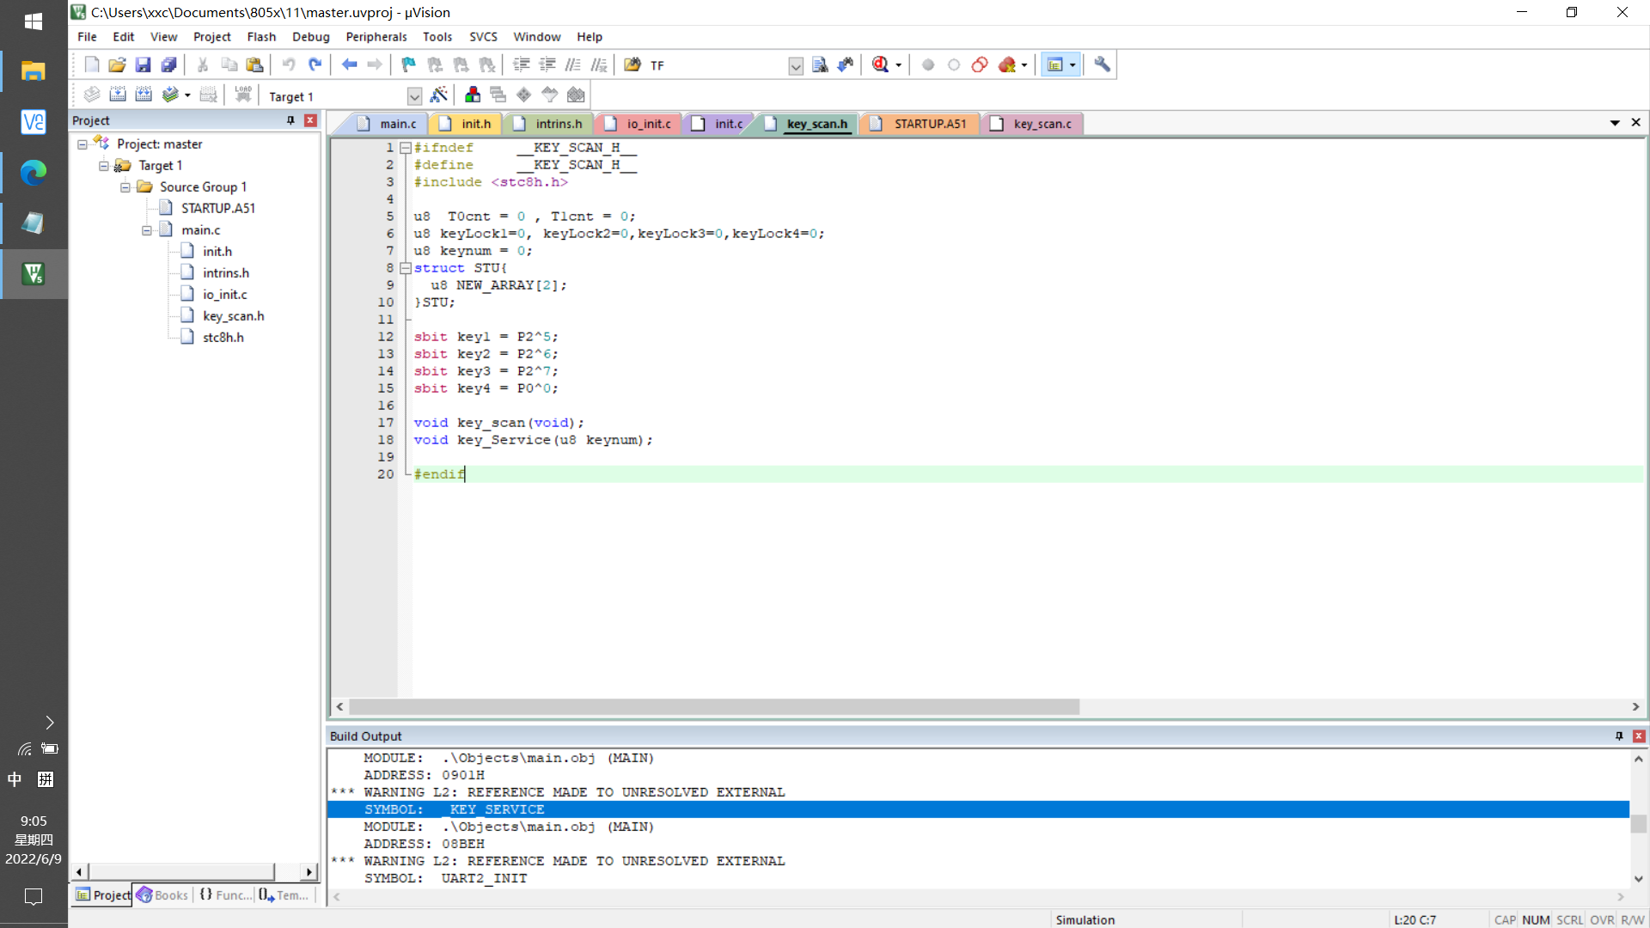Open the editor tab list dropdown arrow

point(1615,123)
